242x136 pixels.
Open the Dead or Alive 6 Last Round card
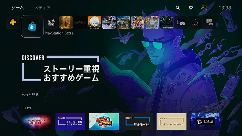point(36,121)
